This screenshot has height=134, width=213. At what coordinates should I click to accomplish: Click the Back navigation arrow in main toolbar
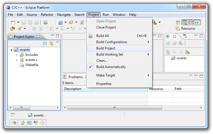(x=80, y=28)
